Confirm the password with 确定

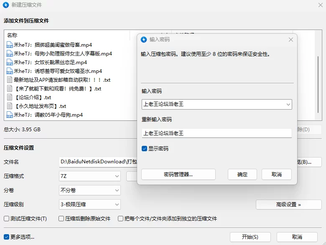click(242, 174)
